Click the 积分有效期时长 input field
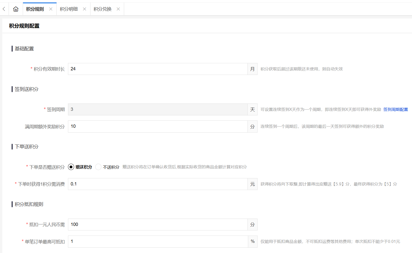The width and height of the screenshot is (412, 253). [x=157, y=69]
